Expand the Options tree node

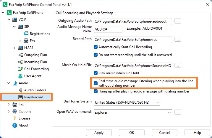pos(9,111)
